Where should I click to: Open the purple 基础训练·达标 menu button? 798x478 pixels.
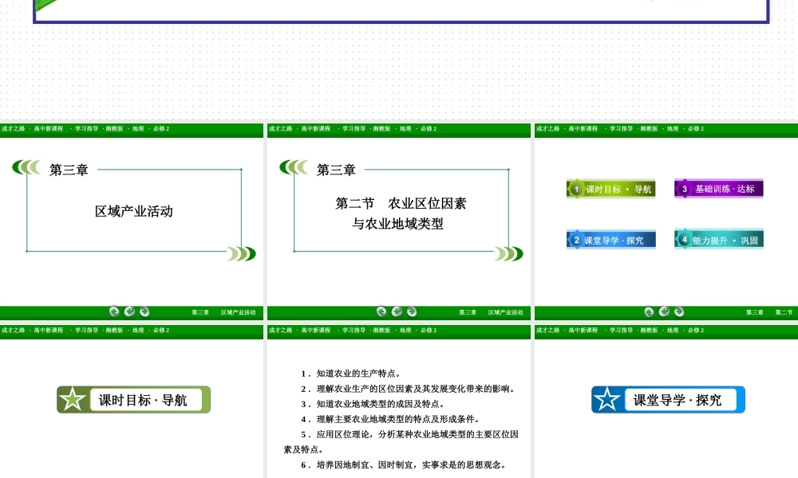[719, 189]
